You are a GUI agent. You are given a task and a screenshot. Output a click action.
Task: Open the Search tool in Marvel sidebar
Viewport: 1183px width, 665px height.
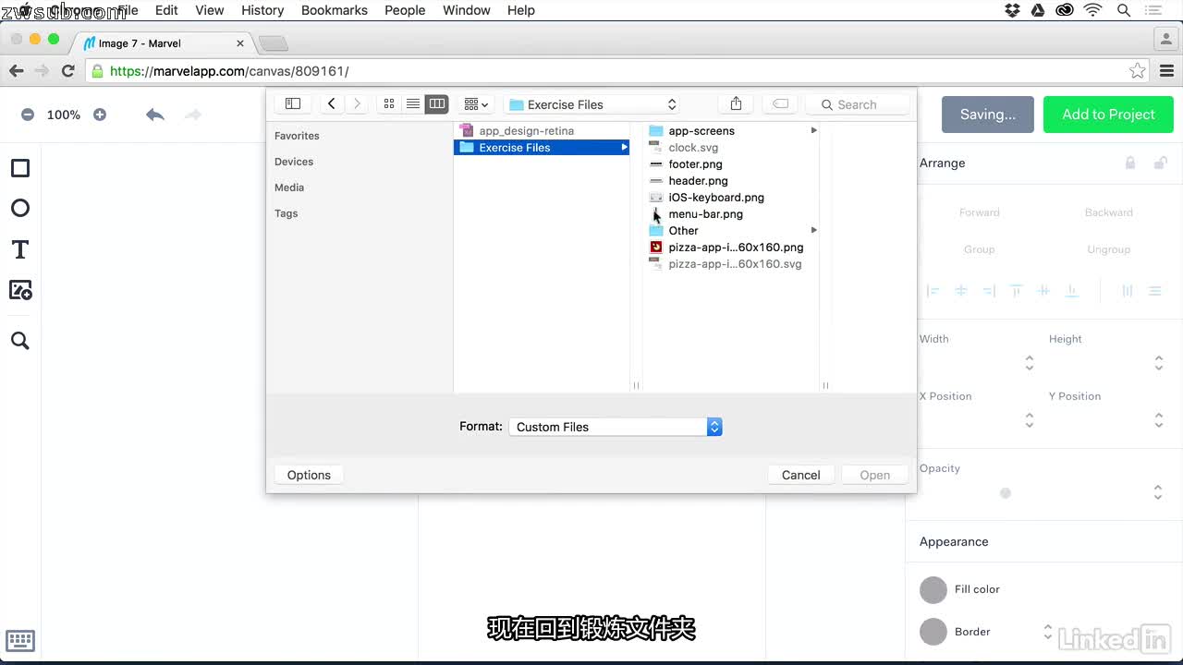tap(20, 341)
